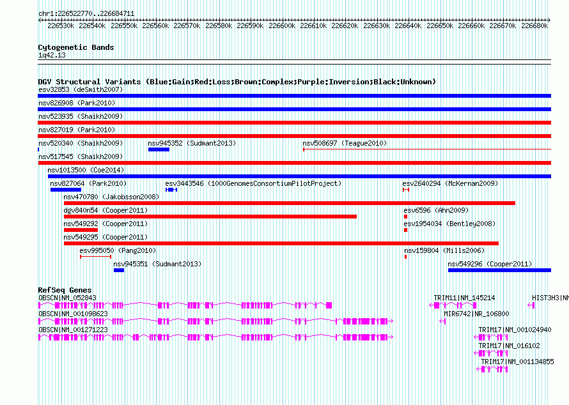
Task: Click the short red nsv549292 bar
Action: click(x=81, y=230)
